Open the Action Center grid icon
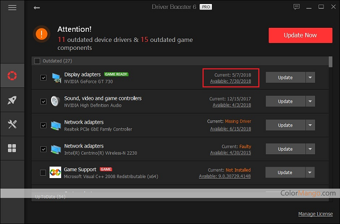 tap(12, 148)
